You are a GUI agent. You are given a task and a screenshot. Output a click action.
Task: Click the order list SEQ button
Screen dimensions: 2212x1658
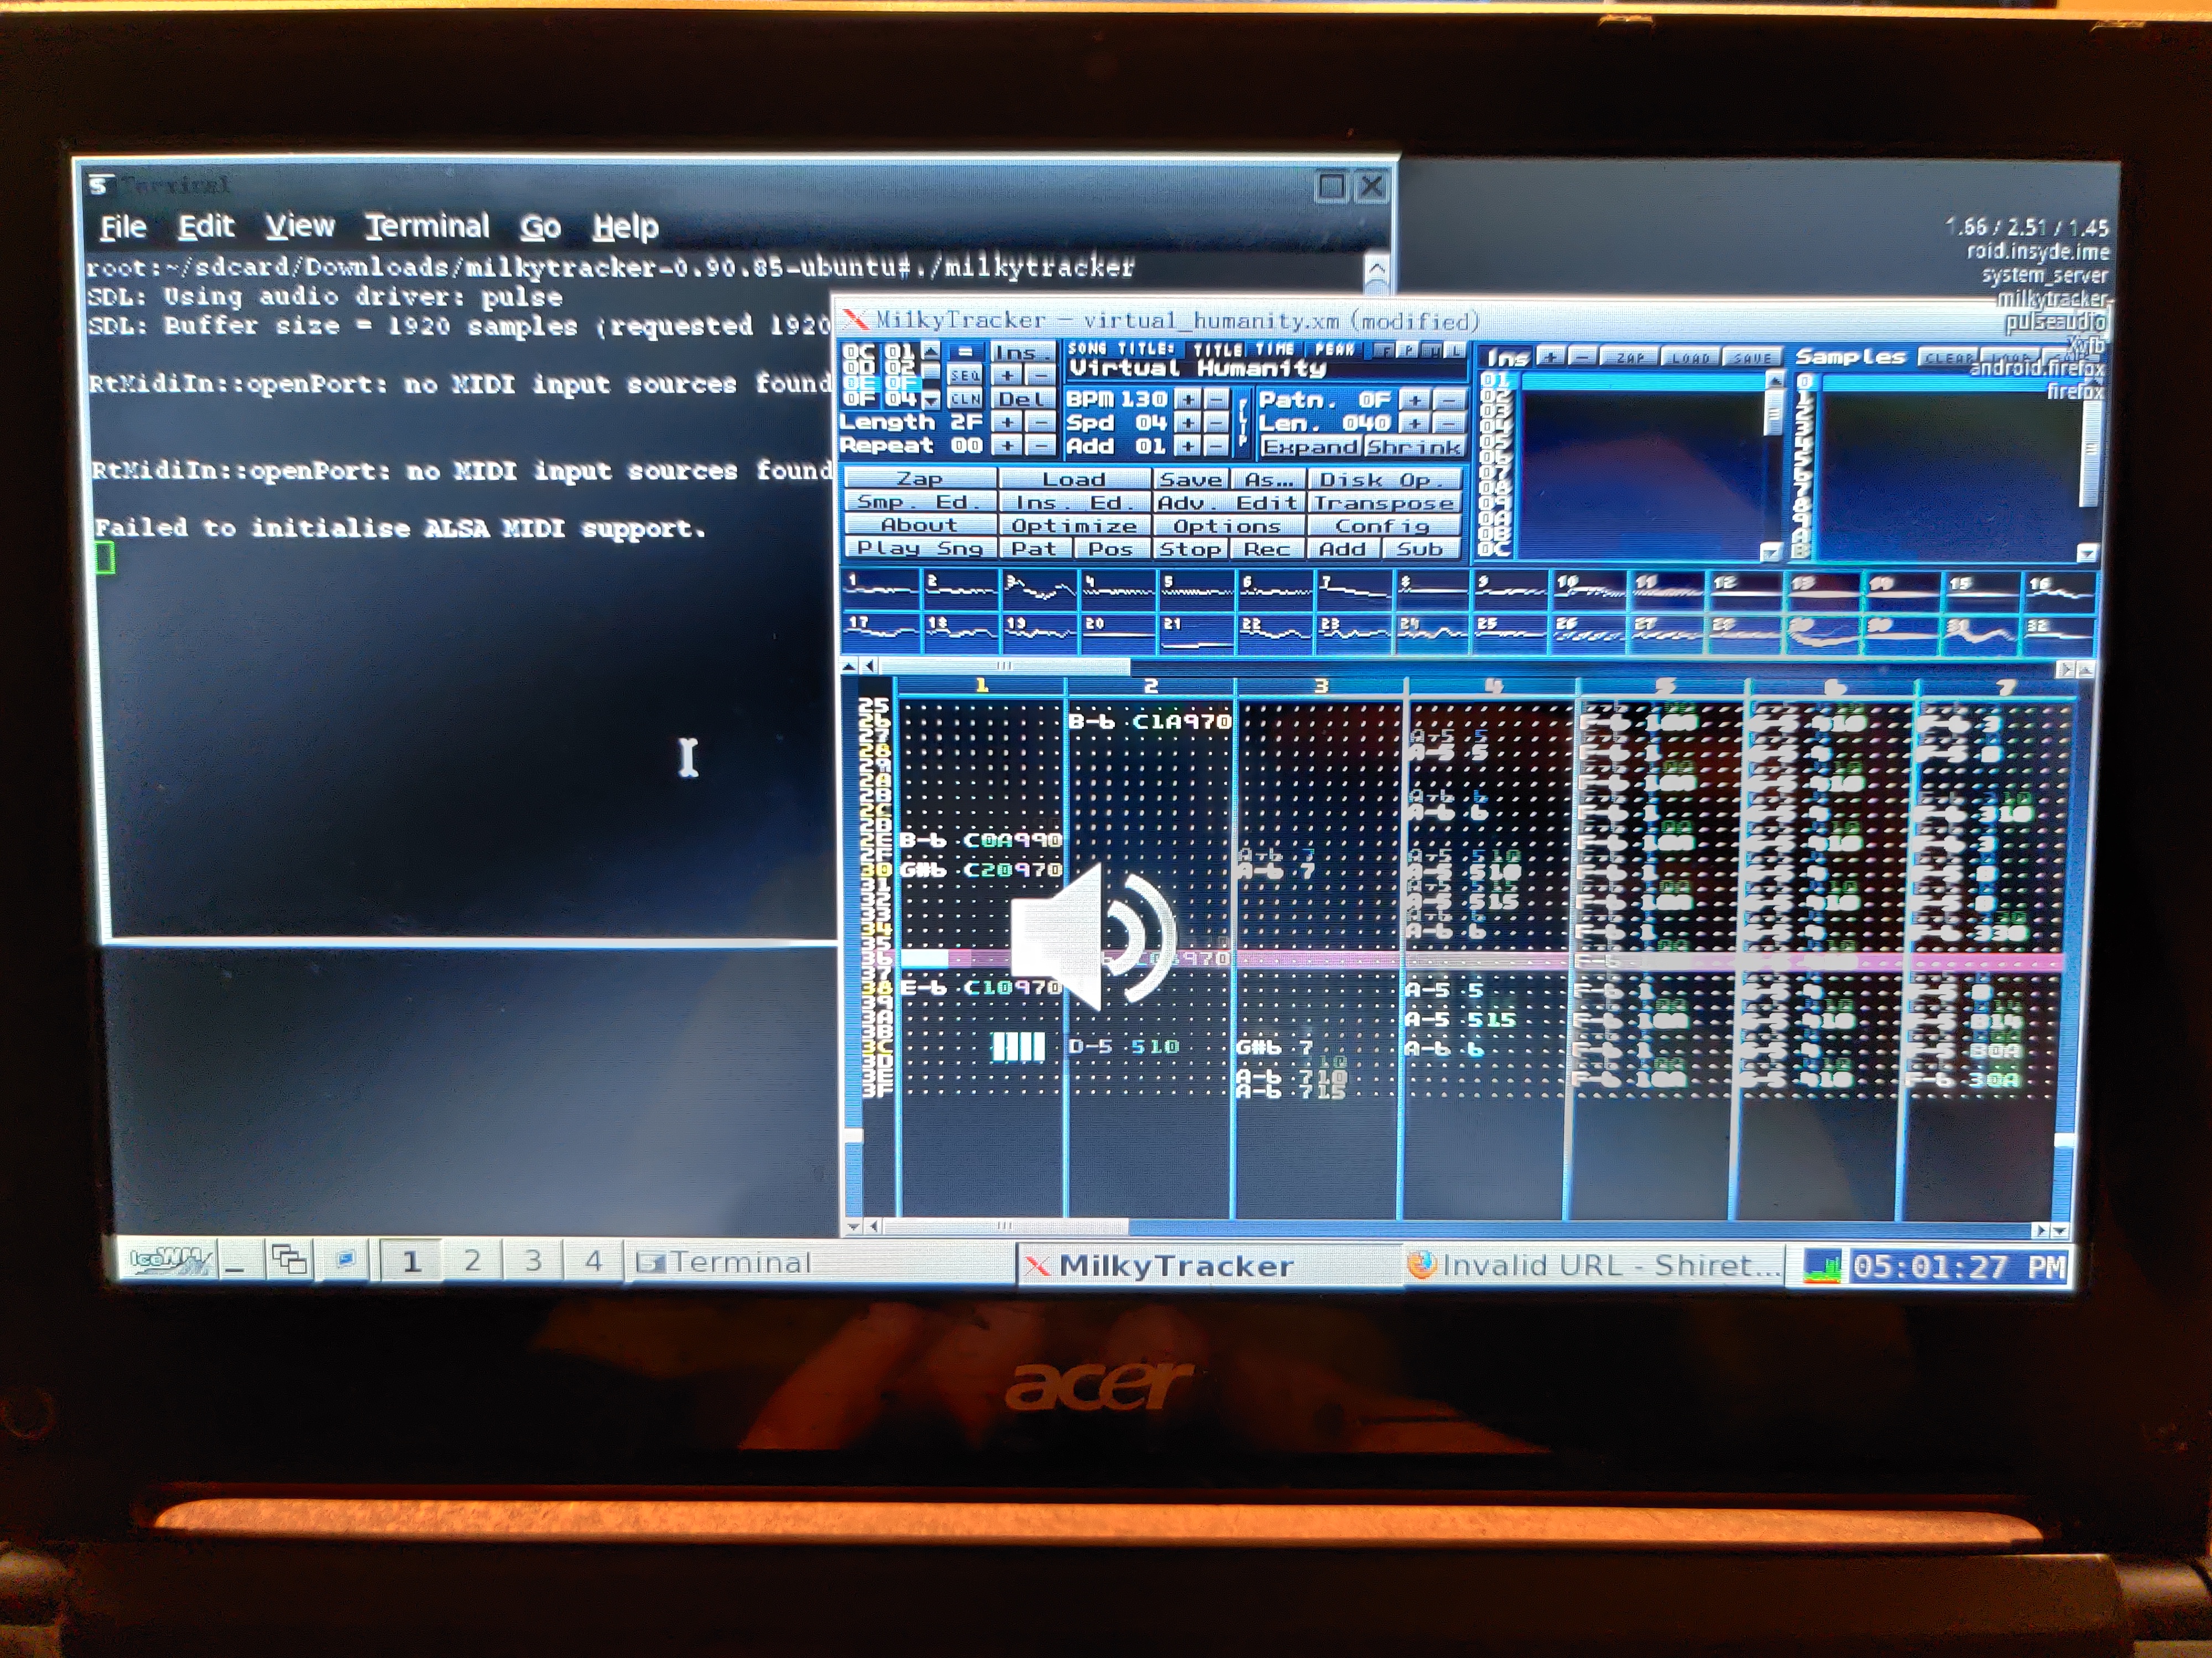(x=965, y=375)
